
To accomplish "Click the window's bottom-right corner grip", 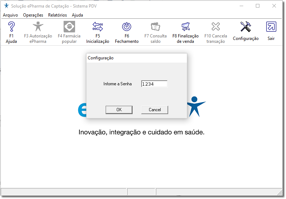I will click(280, 193).
